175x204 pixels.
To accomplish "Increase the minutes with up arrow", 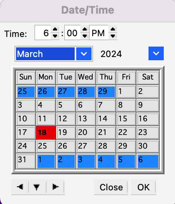I will (85, 29).
